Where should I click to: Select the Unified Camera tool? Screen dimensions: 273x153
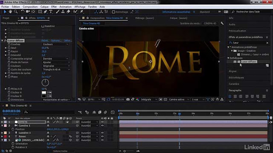click(28, 12)
